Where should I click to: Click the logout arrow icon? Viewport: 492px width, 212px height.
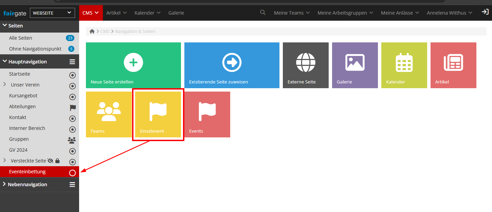[x=485, y=12]
